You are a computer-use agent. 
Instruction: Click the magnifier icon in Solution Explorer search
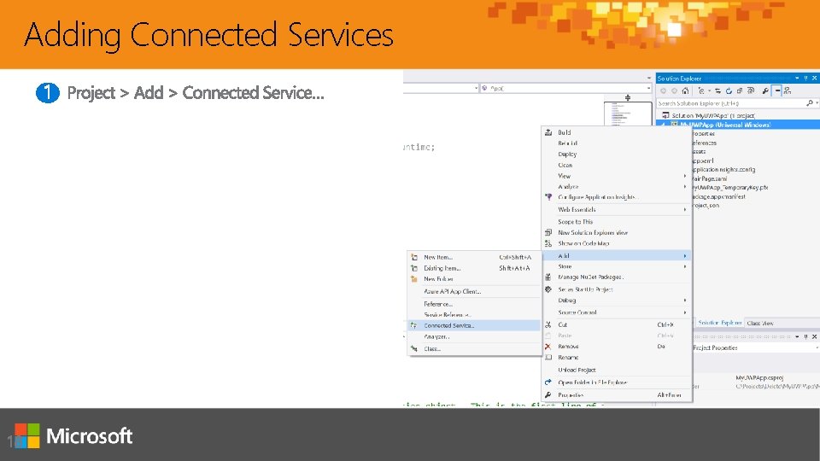click(x=810, y=103)
